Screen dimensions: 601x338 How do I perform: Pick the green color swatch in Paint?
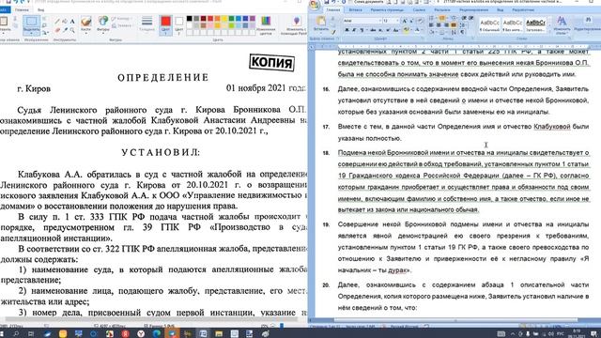(231, 19)
